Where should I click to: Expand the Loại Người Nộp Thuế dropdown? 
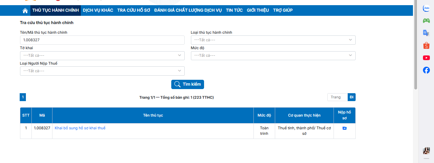tap(102, 71)
